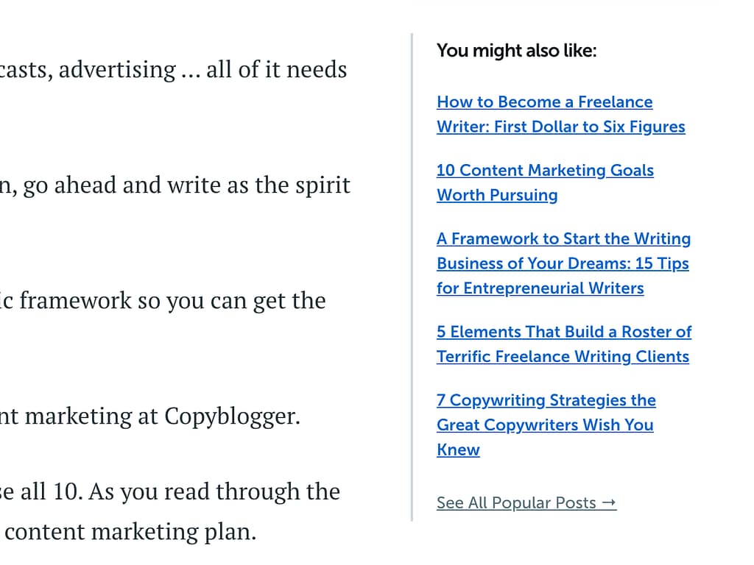Open "5 Elements That Build a Roster" post

point(563,333)
